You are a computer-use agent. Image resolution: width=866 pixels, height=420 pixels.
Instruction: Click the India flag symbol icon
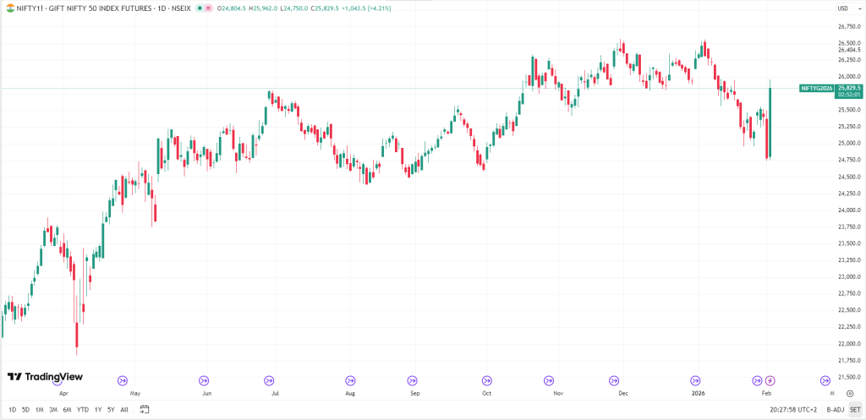point(8,8)
